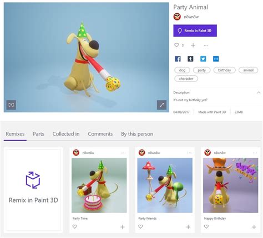The height and width of the screenshot is (238, 263).
Task: Open n8wn8w author link under Party Animal
Action: pos(191,17)
